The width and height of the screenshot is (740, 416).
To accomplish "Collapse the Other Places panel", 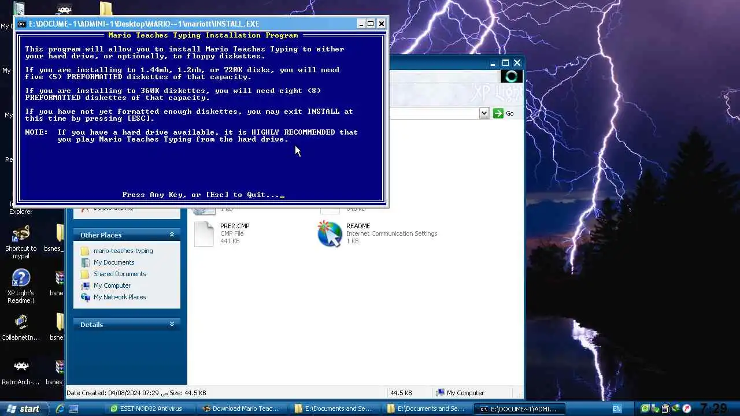I will click(x=172, y=235).
